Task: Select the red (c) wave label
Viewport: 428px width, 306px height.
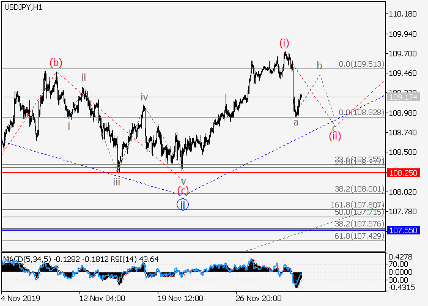Action: [183, 192]
